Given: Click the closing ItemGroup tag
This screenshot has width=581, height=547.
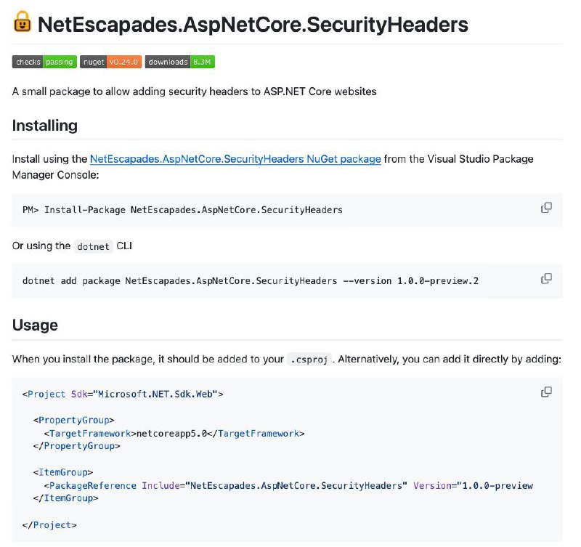Looking at the screenshot, I should (x=65, y=498).
